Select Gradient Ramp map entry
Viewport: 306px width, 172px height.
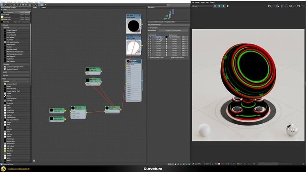tap(11, 118)
